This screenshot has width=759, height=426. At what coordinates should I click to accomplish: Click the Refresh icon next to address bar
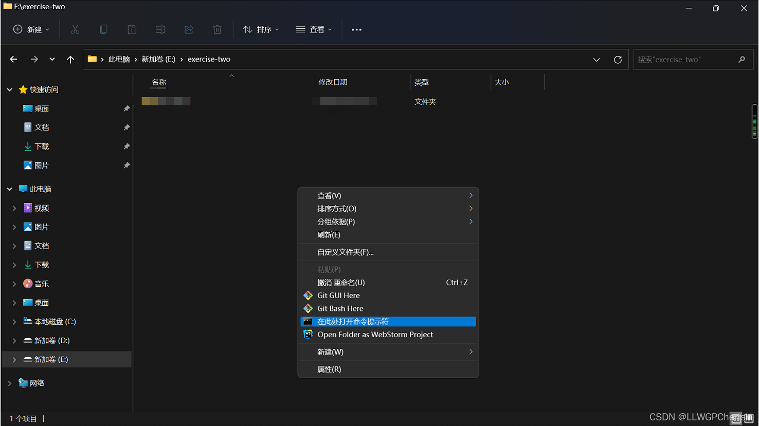pyautogui.click(x=618, y=59)
